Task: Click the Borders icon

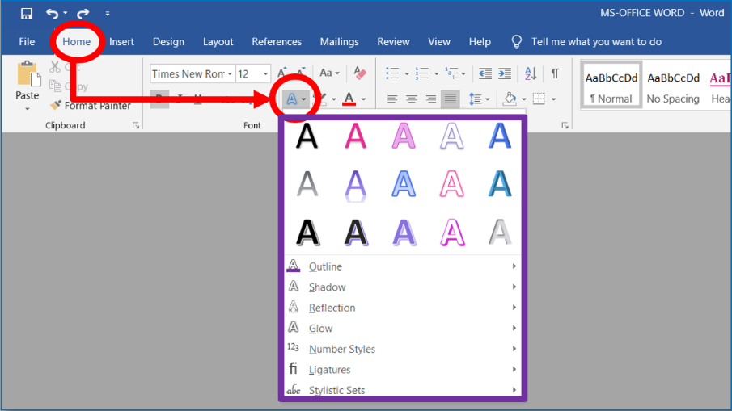Action: [539, 99]
